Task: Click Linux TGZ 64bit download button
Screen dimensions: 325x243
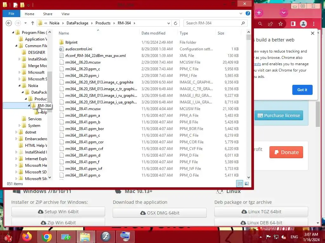Action: coord(261,212)
